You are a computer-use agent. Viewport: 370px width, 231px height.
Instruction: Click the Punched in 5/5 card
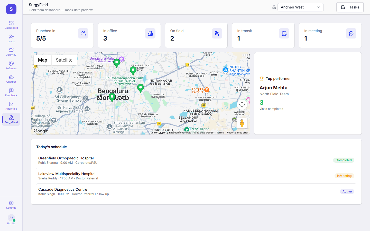point(62,35)
